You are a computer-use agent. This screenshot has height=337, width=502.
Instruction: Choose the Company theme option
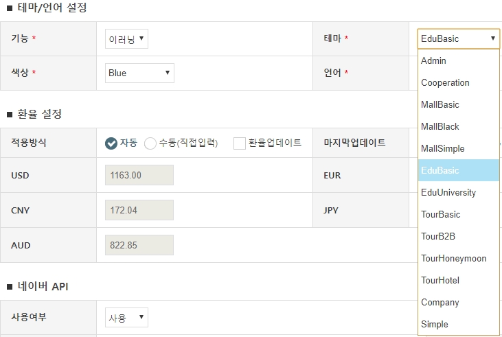459,302
